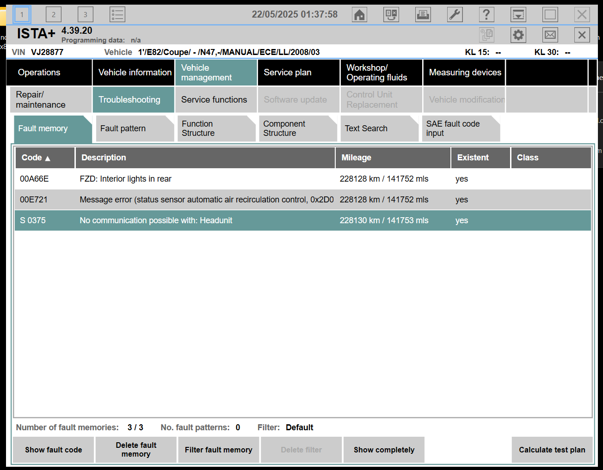Click the mileage '228130 km / 141753 mls'

[384, 220]
